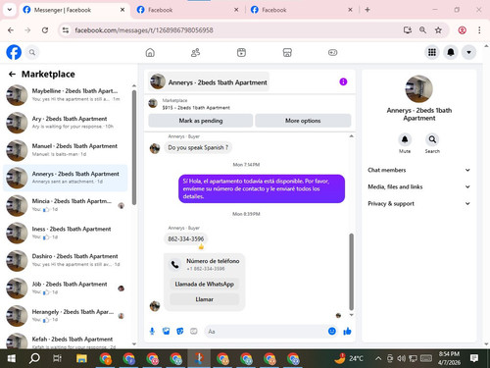Click the conversation list scrollbar
Image resolution: width=490 pixels, height=368 pixels.
tap(134, 147)
